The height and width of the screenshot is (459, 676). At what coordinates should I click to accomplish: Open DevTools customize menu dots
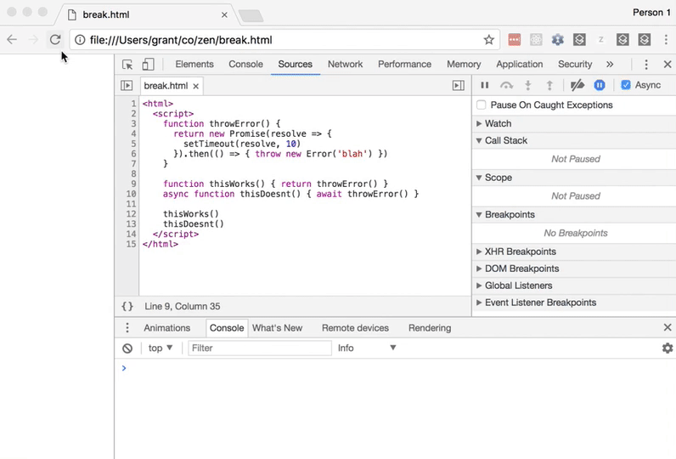[x=645, y=65]
